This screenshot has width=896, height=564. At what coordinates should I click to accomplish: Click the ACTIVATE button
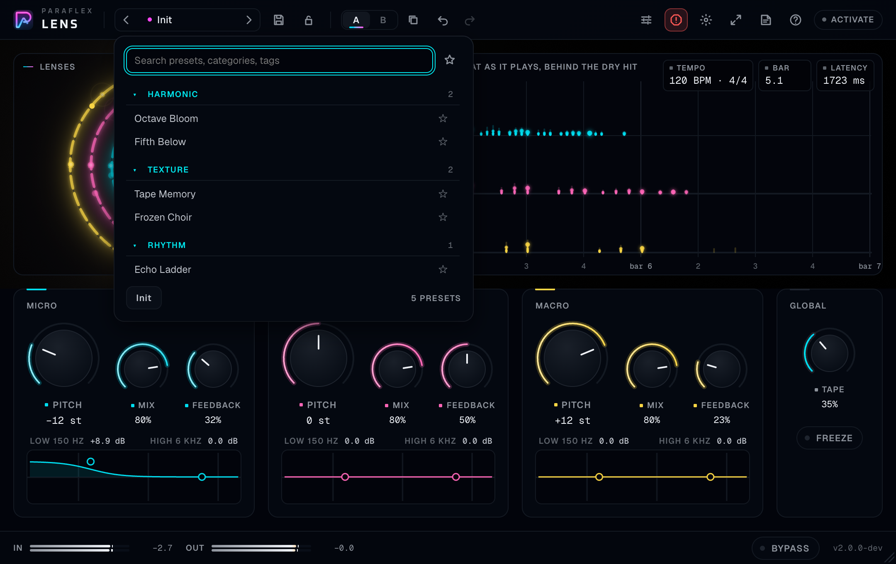[x=848, y=19]
